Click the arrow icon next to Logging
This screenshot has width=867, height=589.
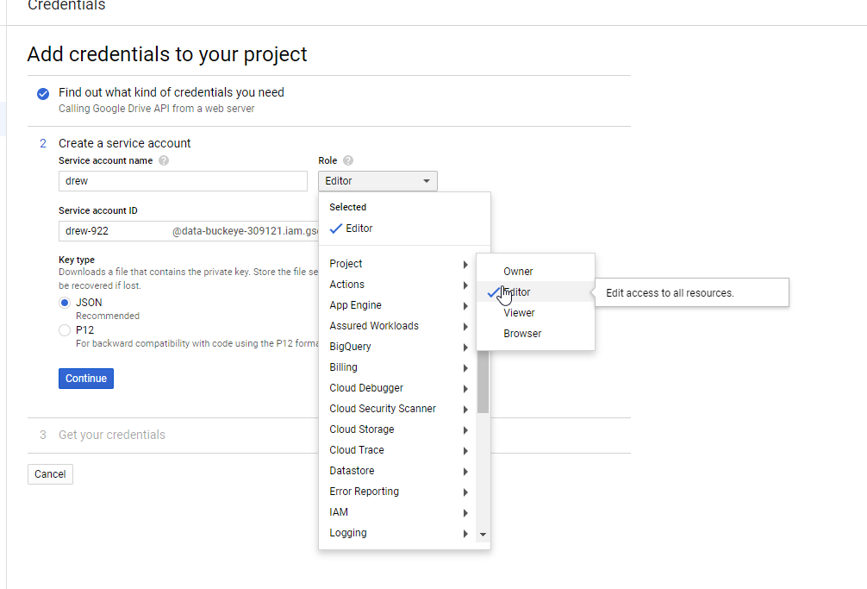pyautogui.click(x=465, y=533)
